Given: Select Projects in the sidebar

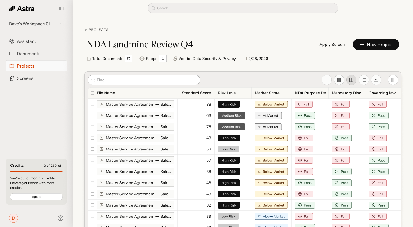Looking at the screenshot, I should click(x=36, y=66).
